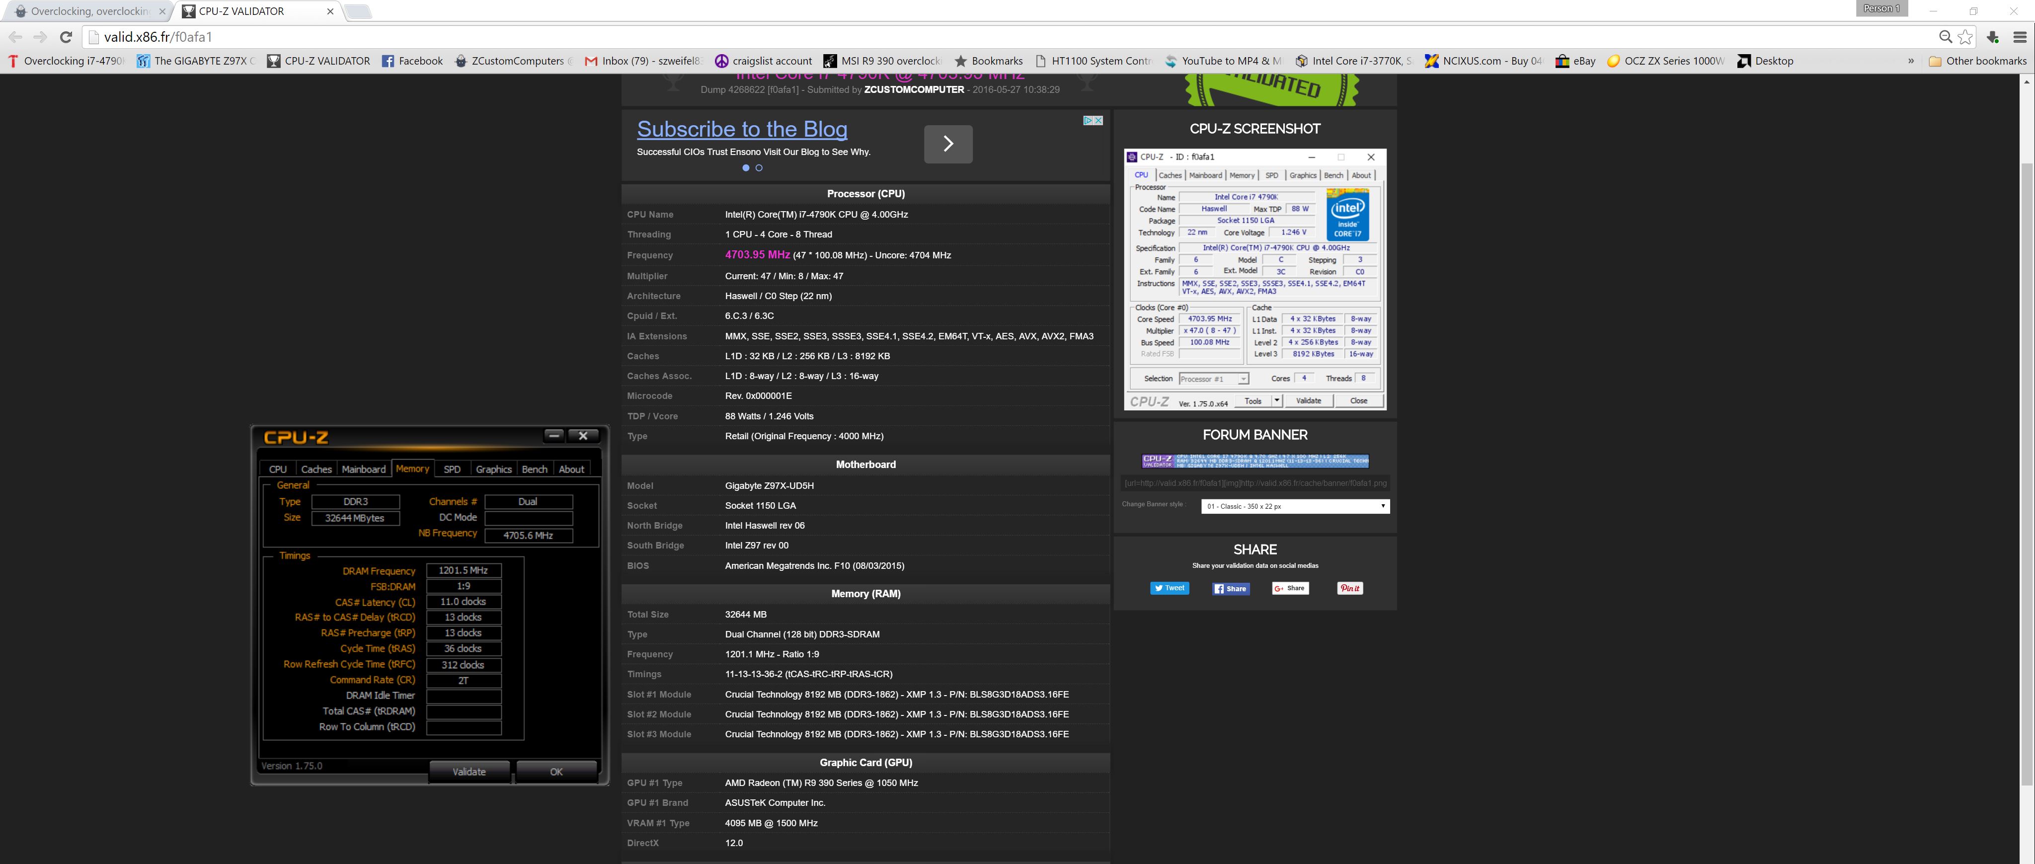The height and width of the screenshot is (864, 2035).
Task: Close the advertisement with the AdChoices X
Action: click(1098, 120)
